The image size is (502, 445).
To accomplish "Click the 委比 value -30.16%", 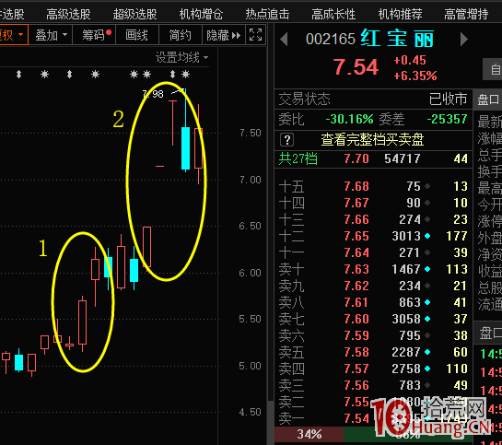I will pos(350,120).
